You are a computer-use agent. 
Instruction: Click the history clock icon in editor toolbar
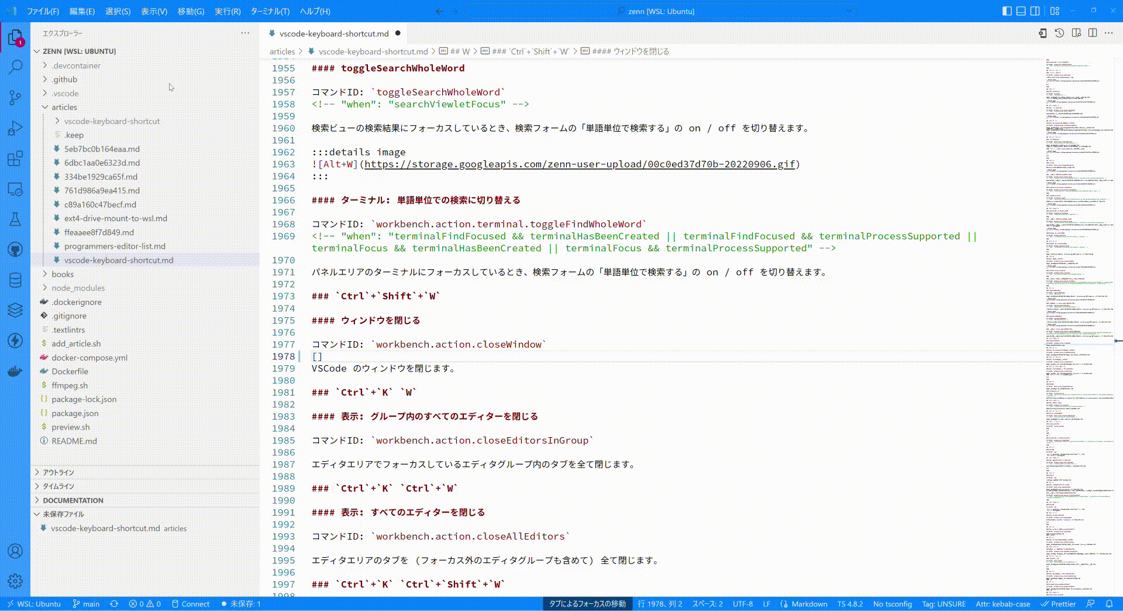pyautogui.click(x=1059, y=33)
